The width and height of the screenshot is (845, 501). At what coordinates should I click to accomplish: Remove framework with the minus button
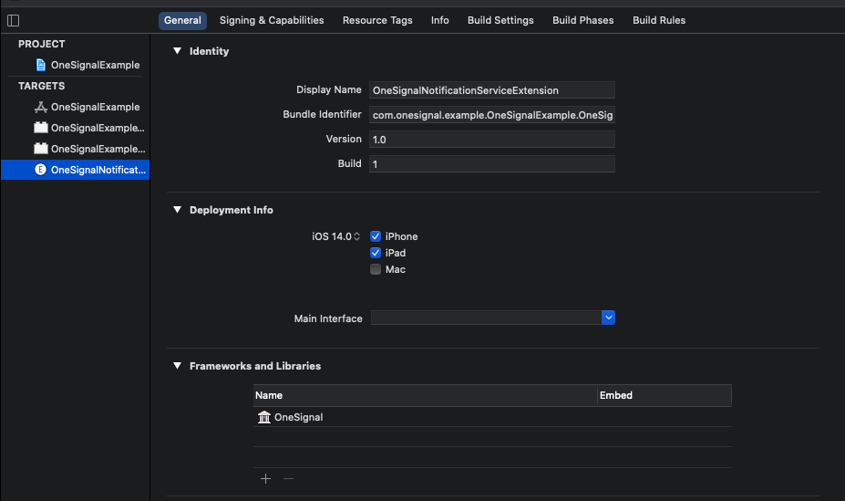(288, 478)
